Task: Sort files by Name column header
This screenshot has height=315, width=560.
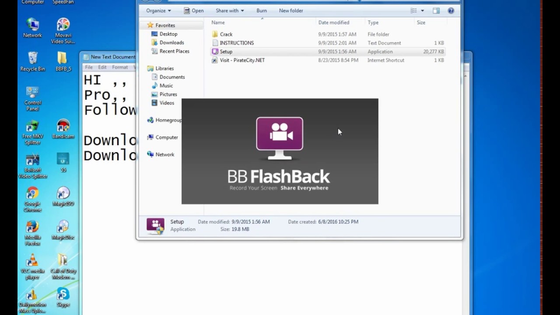Action: coord(262,22)
